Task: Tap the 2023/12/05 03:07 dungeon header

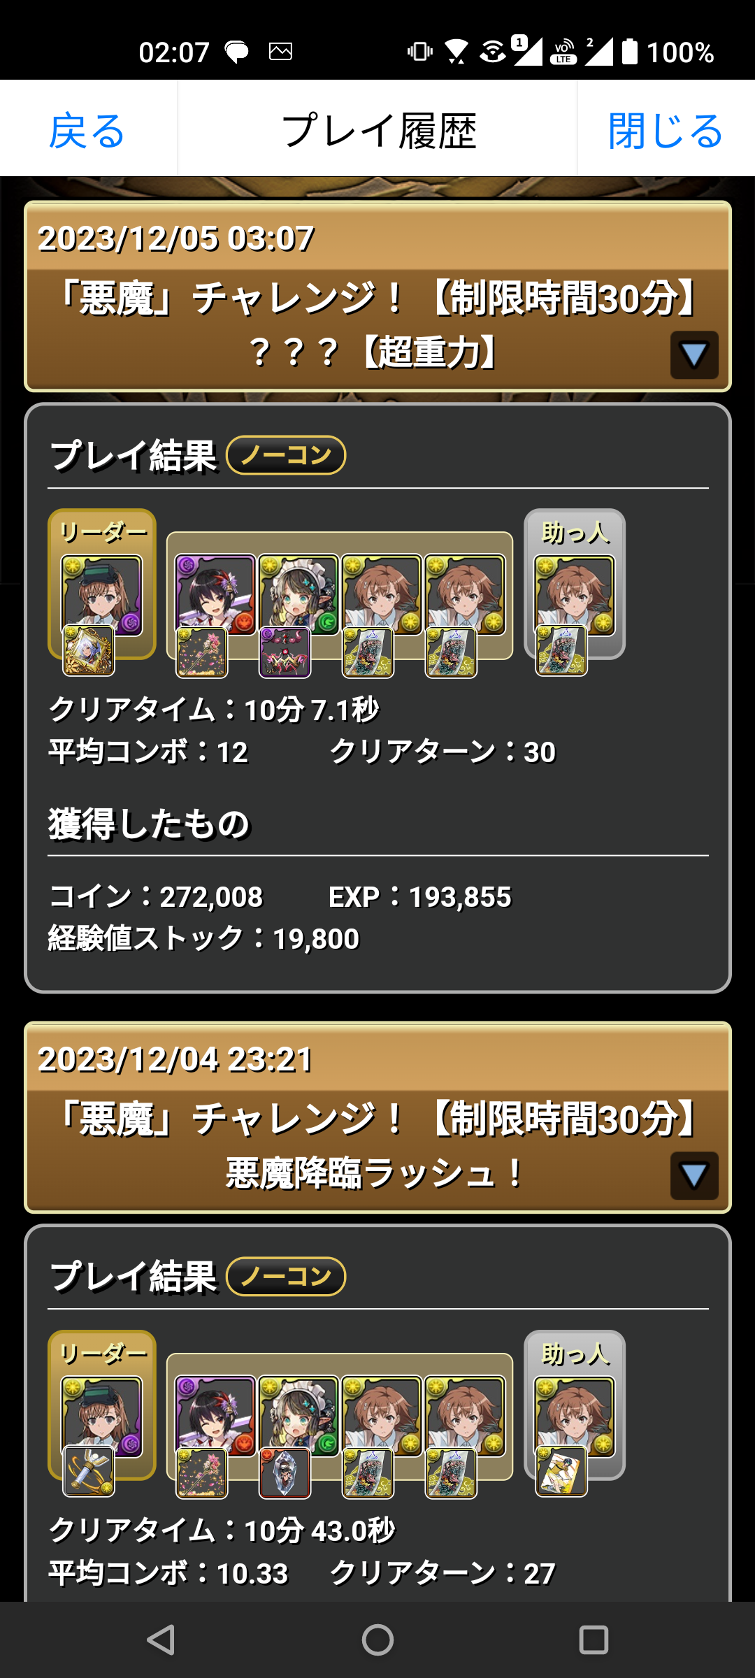Action: point(377,296)
